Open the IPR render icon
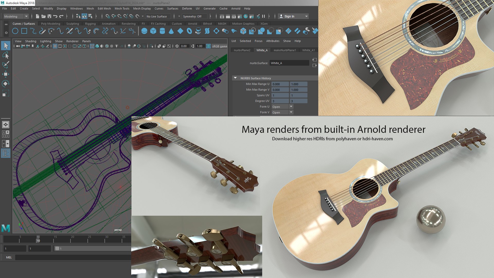Screen dimensions: 494x278 tap(234, 16)
